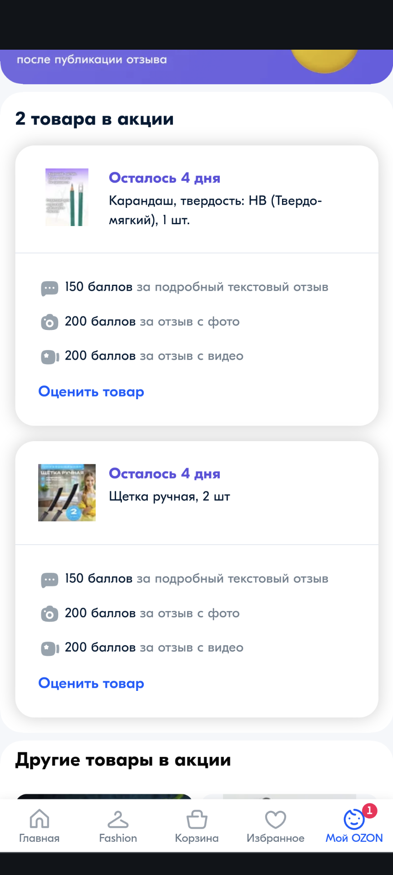The image size is (393, 875).
Task: Open the pencil product thumbnail
Action: [x=67, y=197]
